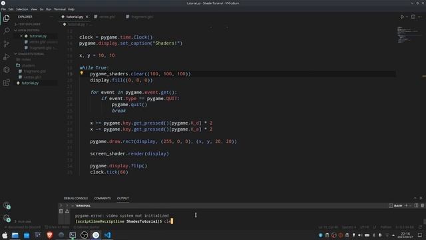This screenshot has width=426, height=240.
Task: Collapse the Terminal section header chevron
Action: 73,206
